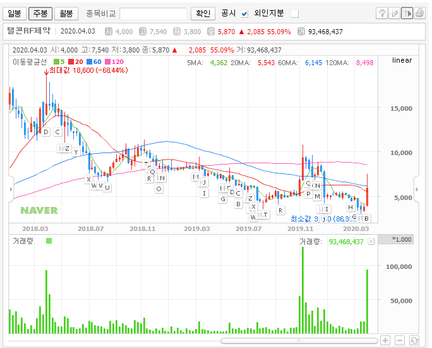Click the open price icon beside 4,000
Image resolution: width=432 pixels, height=348 pixels.
(x=109, y=32)
